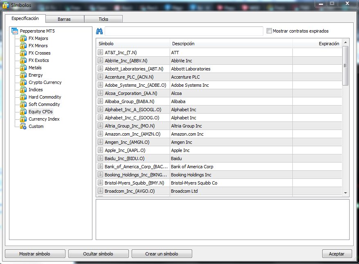Click the symbol list vertical scrollbar thumb
This screenshot has width=359, height=264.
click(346, 66)
